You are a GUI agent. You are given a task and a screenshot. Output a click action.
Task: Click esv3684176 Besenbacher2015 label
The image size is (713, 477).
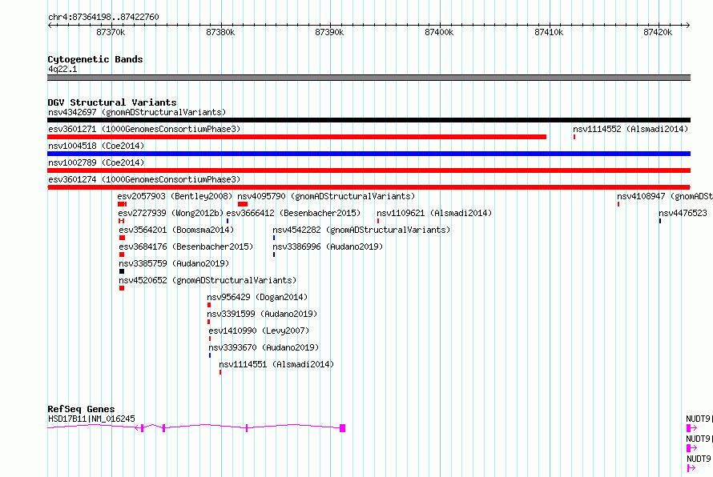(x=186, y=247)
